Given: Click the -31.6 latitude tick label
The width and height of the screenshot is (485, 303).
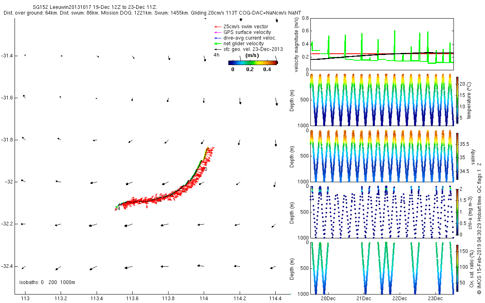Looking at the screenshot, I should click(x=6, y=98).
